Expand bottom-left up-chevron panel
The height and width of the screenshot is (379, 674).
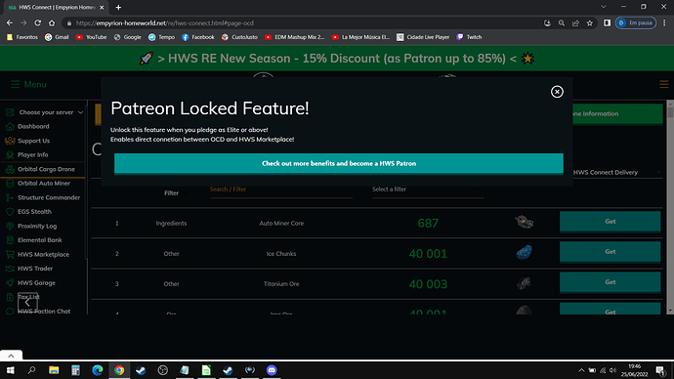point(11,356)
